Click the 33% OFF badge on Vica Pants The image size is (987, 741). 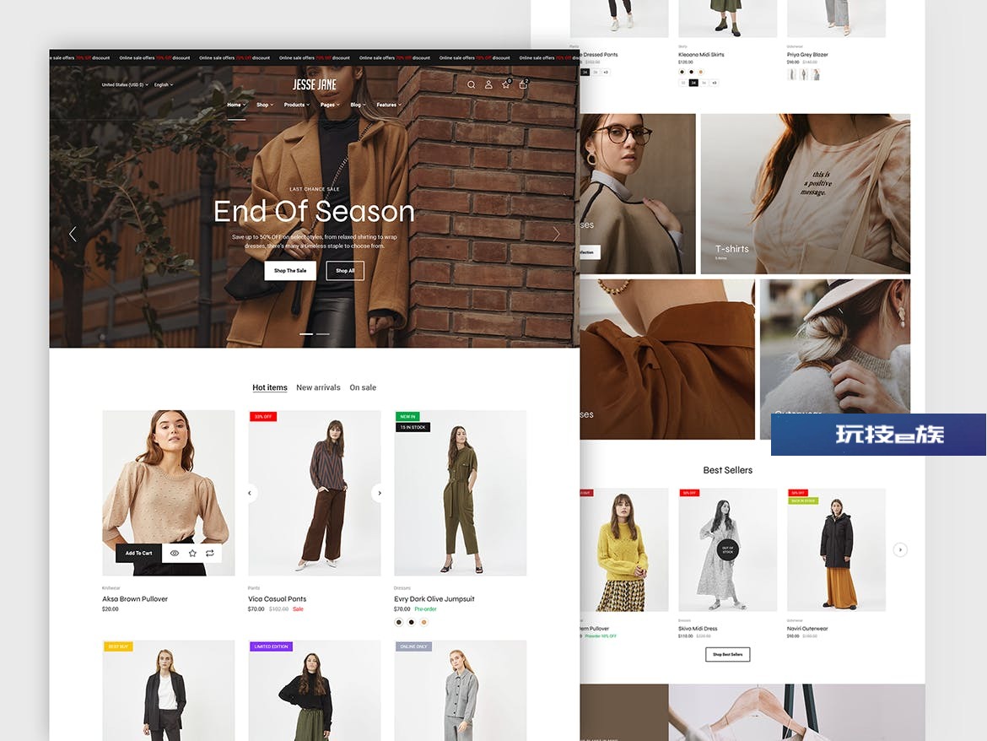click(263, 417)
